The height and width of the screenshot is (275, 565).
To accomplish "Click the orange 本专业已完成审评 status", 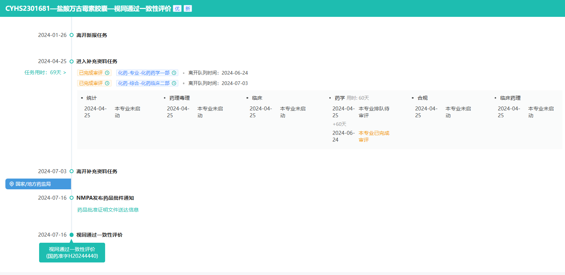I will [374, 136].
